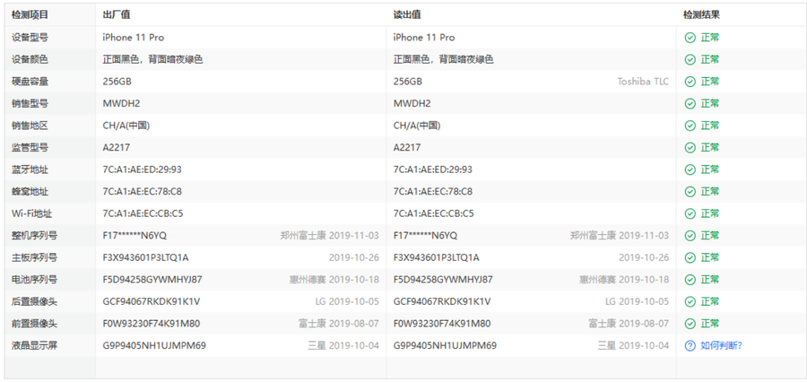
Task: Click cellular address 7C:A1:AE:EC:78:C8 in 读出值
Action: [x=433, y=192]
